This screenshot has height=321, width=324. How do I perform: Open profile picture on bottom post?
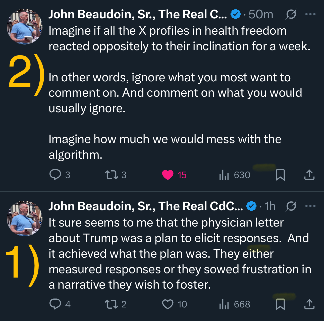tap(24, 219)
